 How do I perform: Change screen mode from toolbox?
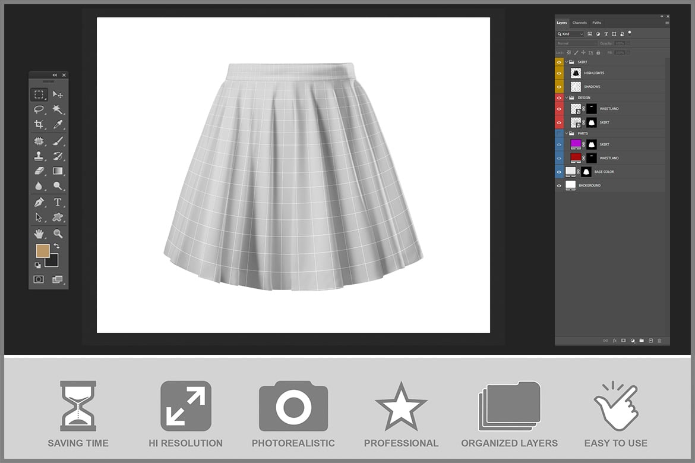click(x=57, y=279)
